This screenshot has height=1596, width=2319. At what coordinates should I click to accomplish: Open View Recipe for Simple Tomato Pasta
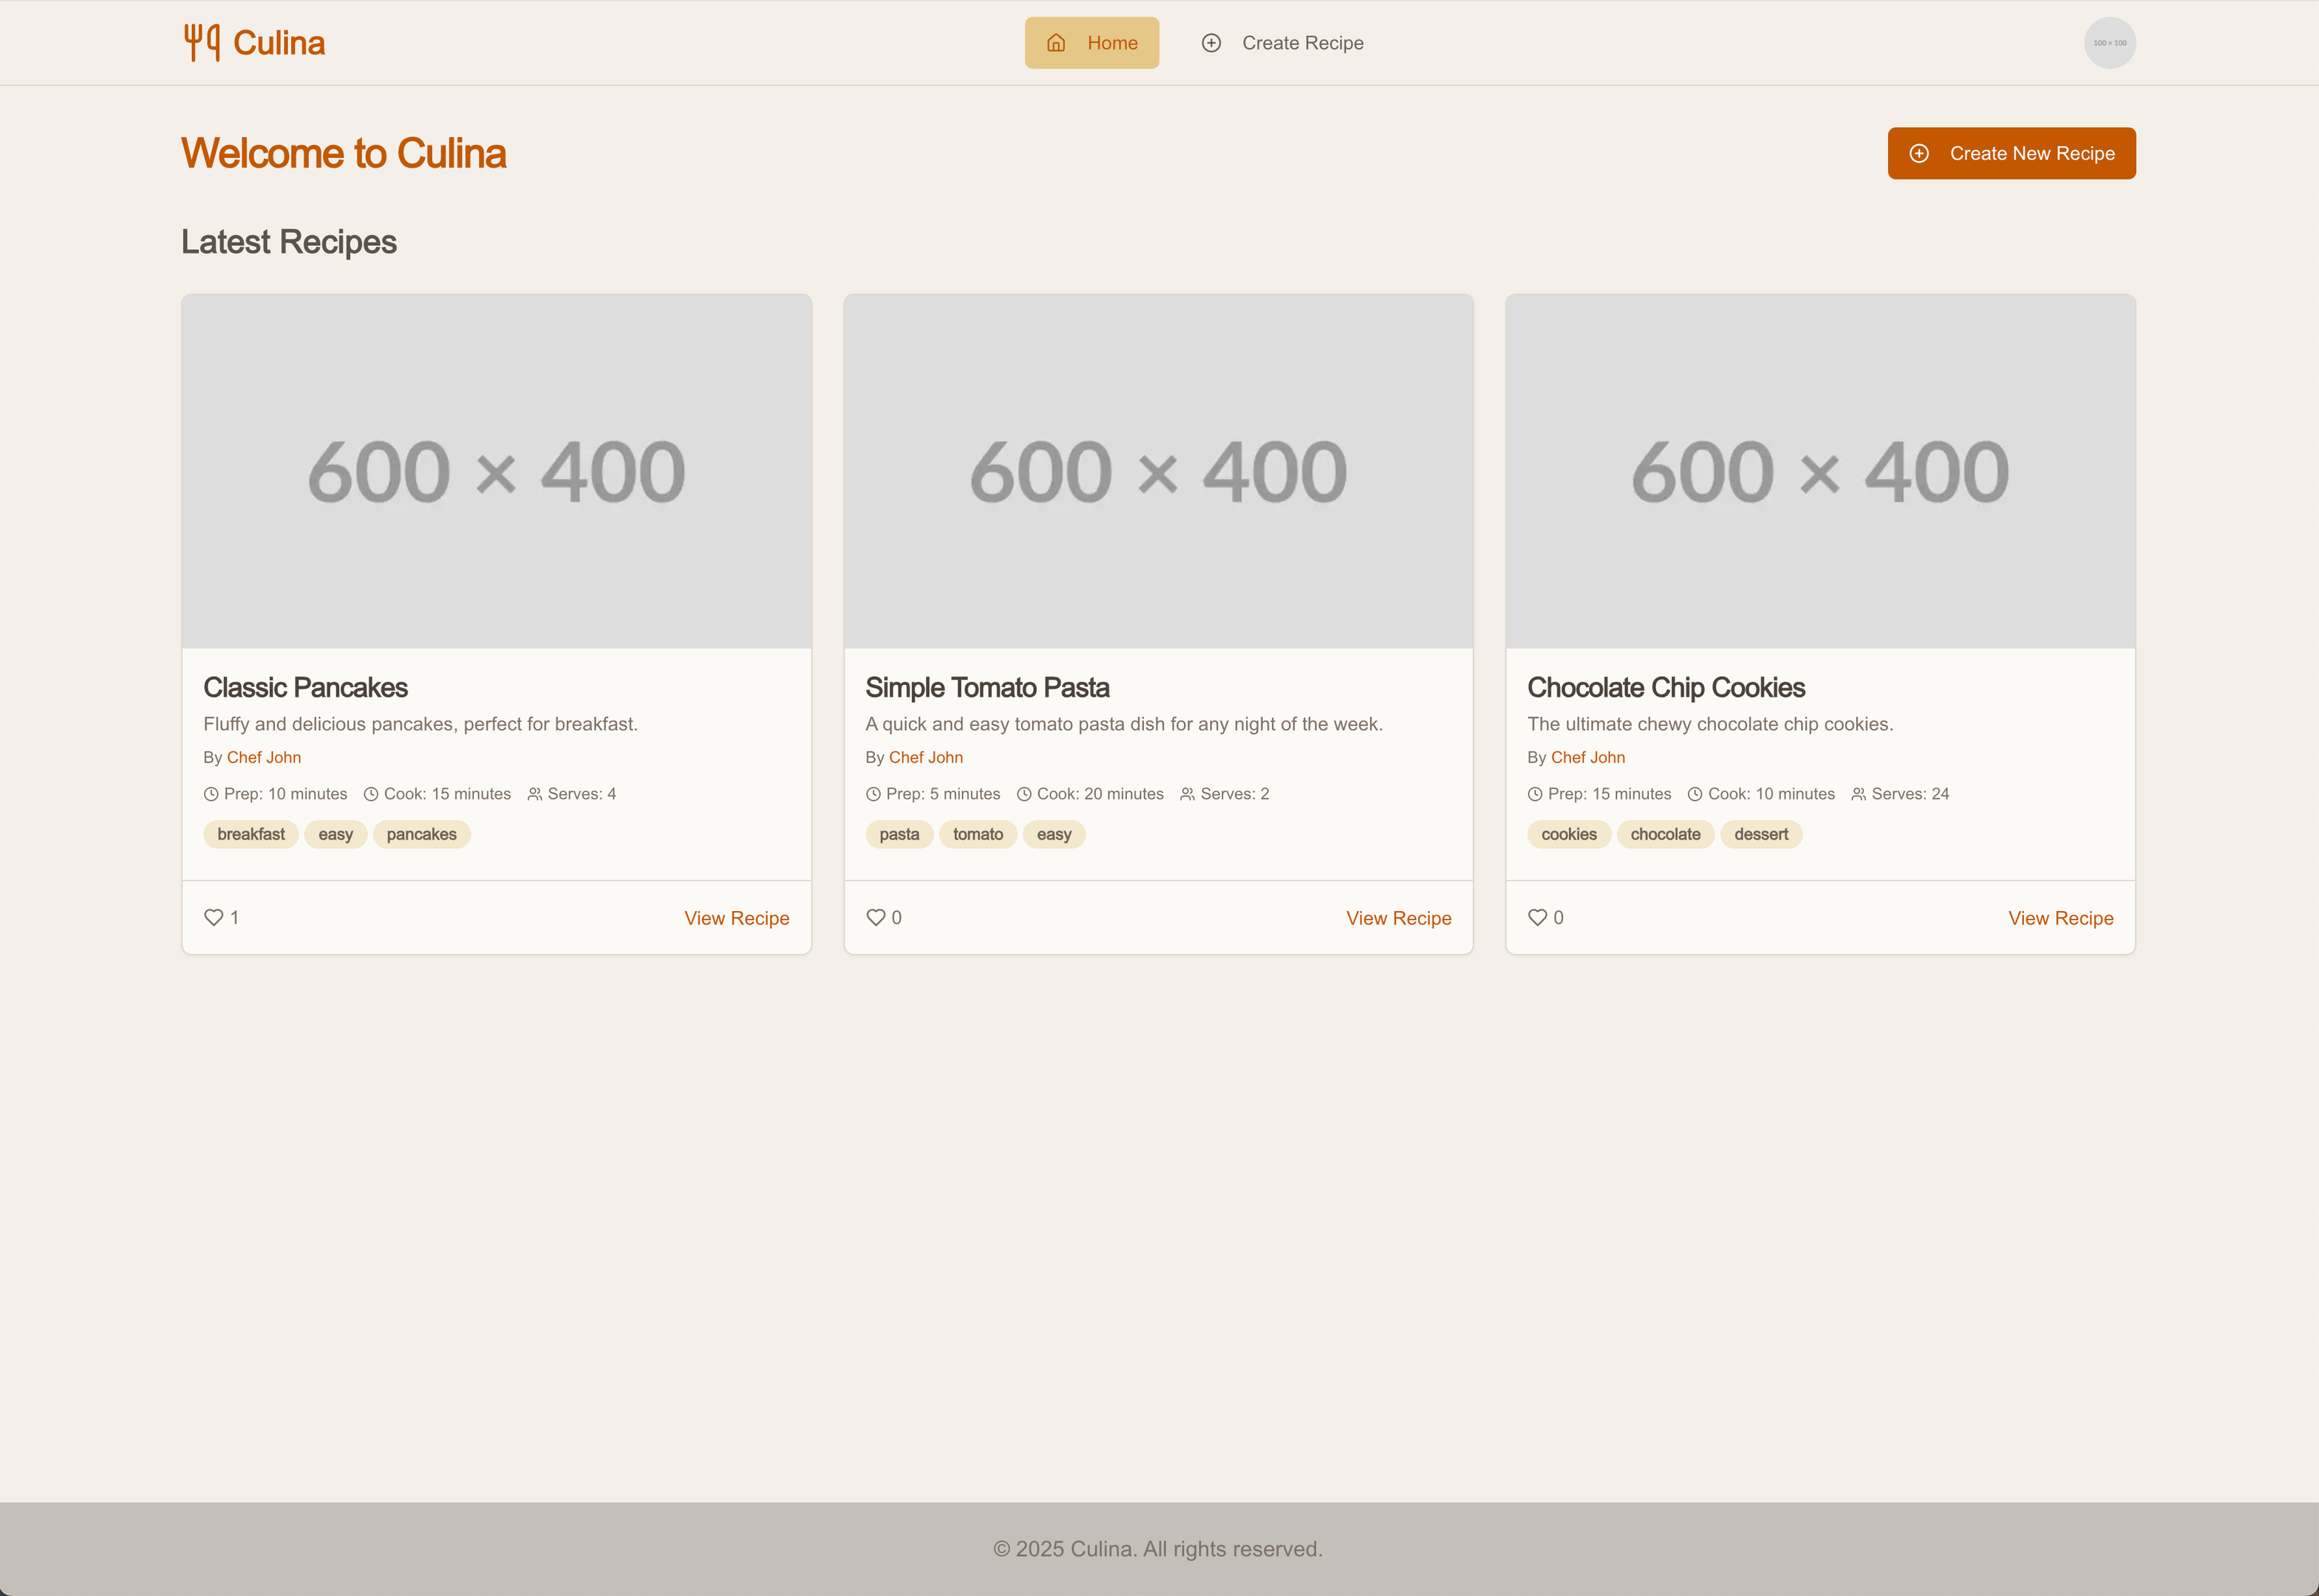tap(1398, 918)
